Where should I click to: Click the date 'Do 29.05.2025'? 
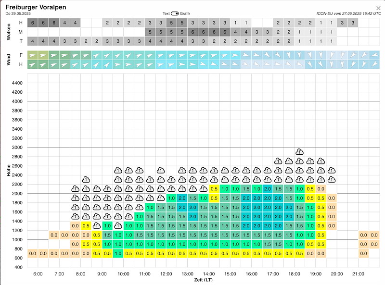[18, 13]
